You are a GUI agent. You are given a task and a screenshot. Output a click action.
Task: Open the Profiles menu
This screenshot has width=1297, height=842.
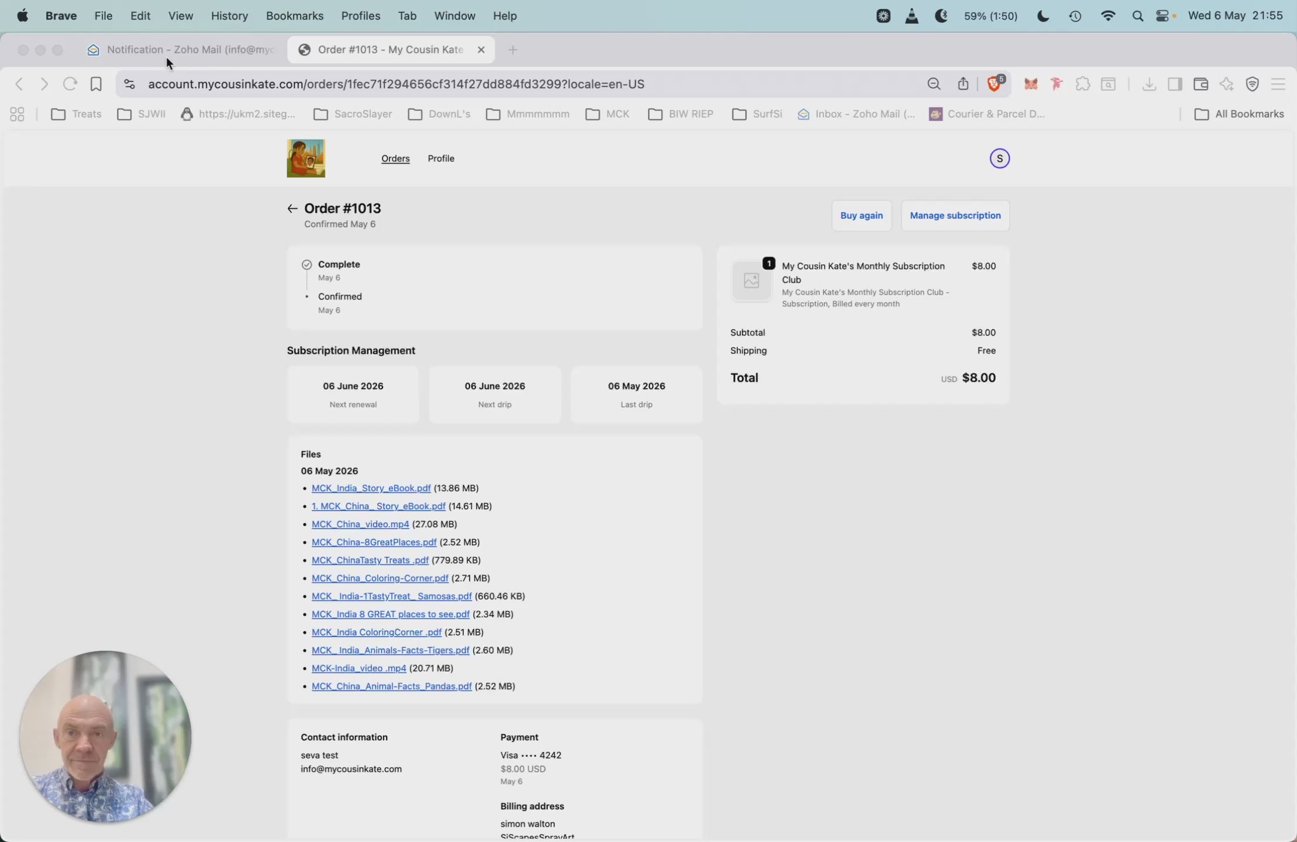coord(361,16)
